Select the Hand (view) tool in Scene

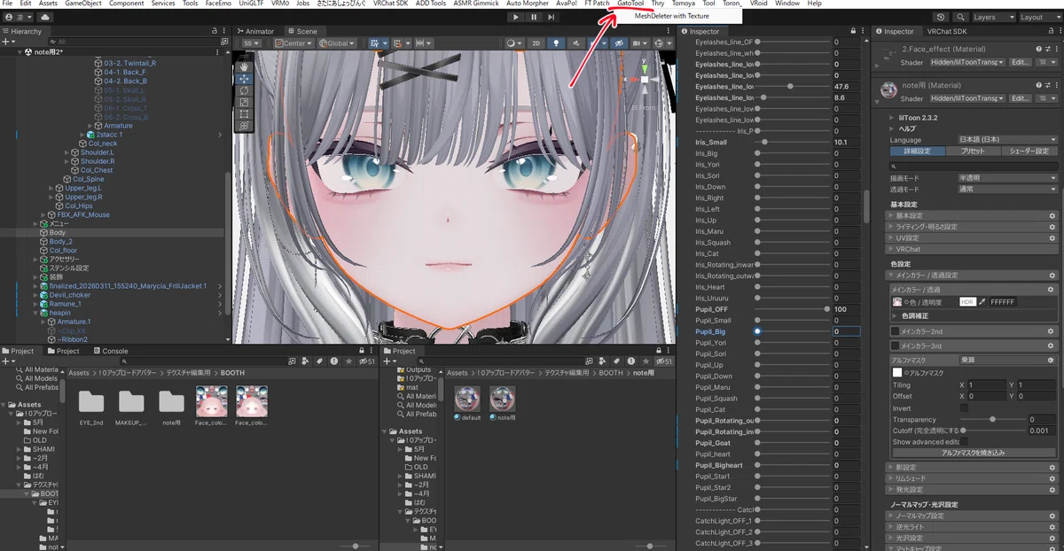(244, 66)
